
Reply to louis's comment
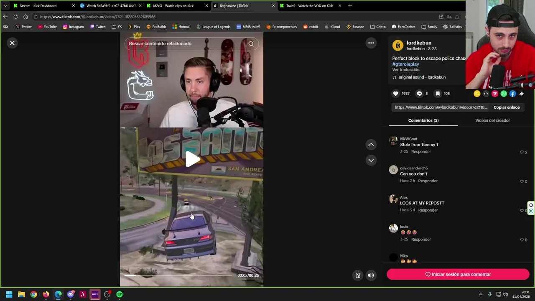pos(421,240)
